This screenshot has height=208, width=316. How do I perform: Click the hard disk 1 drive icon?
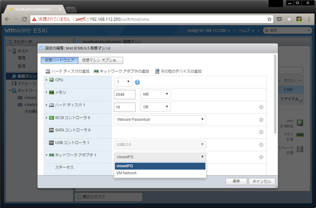[x=52, y=105]
